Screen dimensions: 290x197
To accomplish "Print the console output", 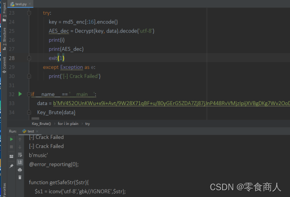I will point(20,170).
